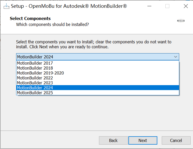Go back with the Back button

coord(113,140)
